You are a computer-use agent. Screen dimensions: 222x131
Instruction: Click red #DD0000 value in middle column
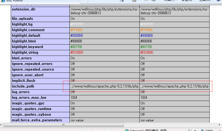tap(77, 53)
